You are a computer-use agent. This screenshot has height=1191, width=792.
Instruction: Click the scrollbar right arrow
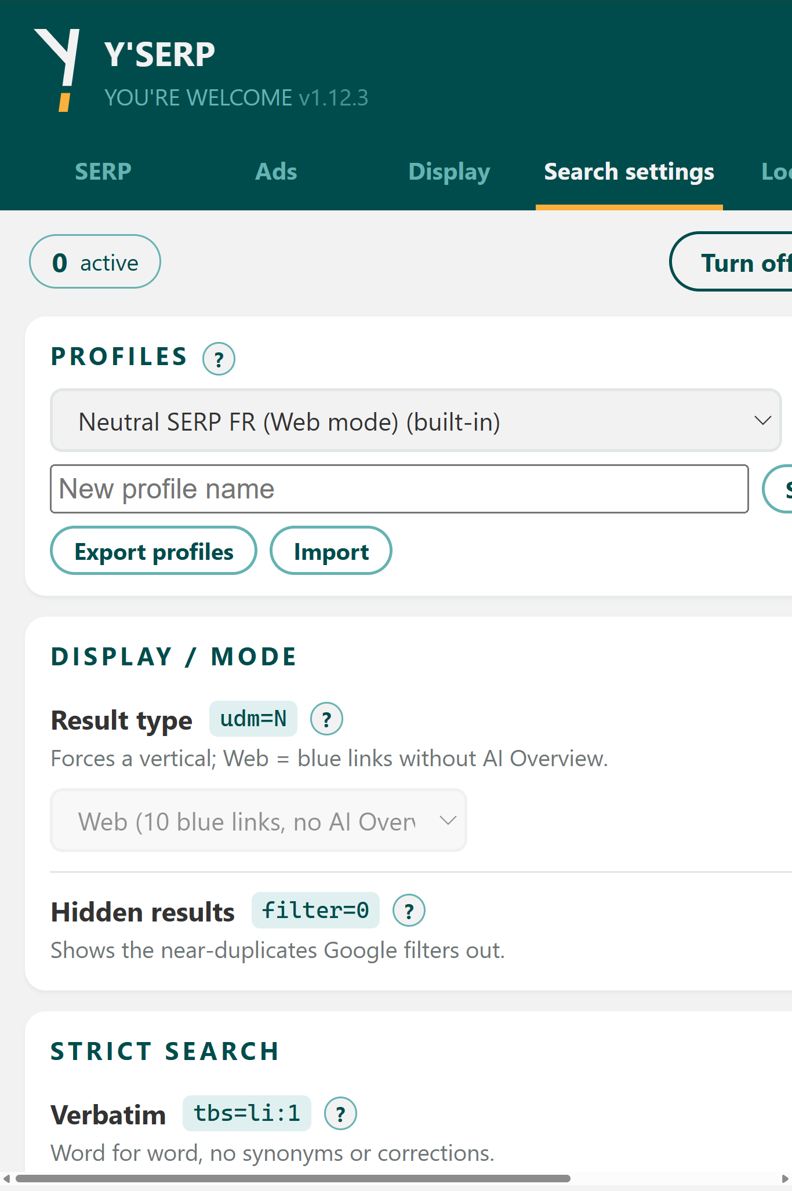(x=784, y=1178)
